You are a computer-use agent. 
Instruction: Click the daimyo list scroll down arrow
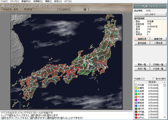[165, 117]
